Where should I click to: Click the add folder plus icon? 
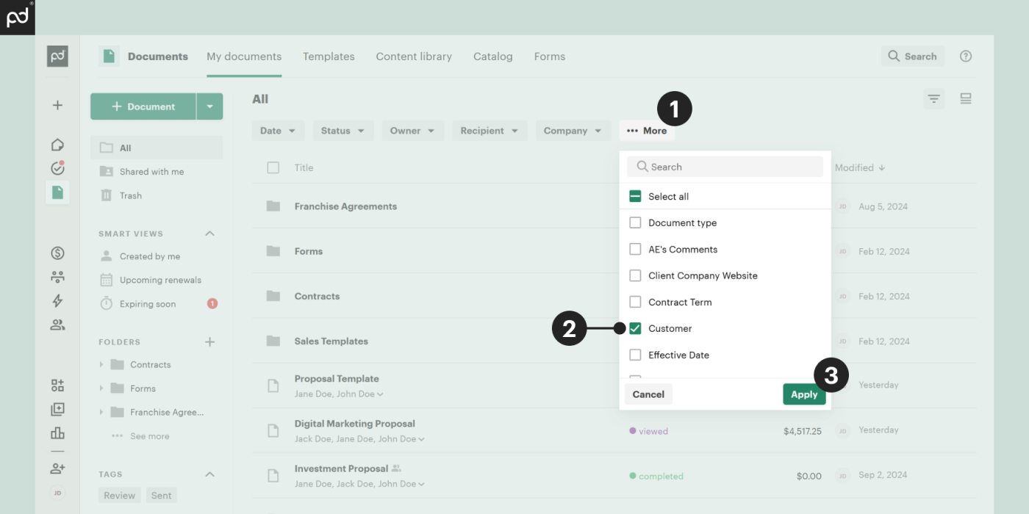[x=209, y=342]
